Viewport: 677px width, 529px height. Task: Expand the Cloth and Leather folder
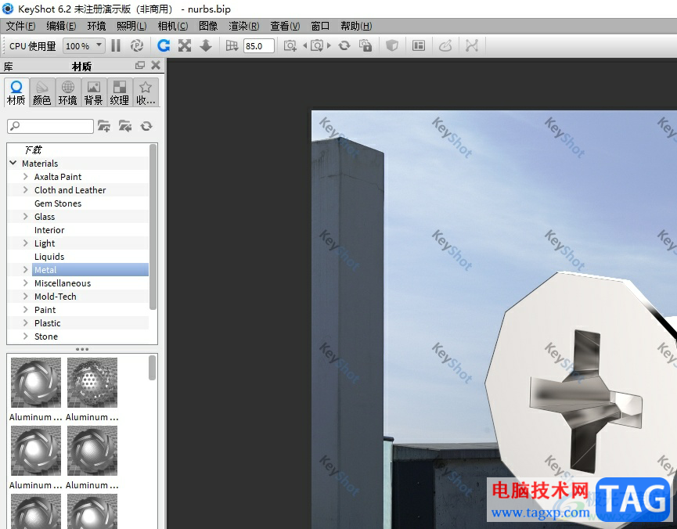tap(26, 190)
